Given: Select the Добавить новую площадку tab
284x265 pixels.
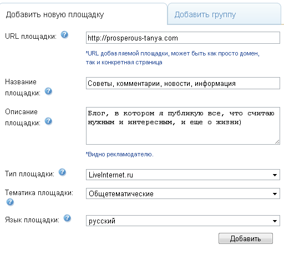Looking at the screenshot, I should (83, 14).
